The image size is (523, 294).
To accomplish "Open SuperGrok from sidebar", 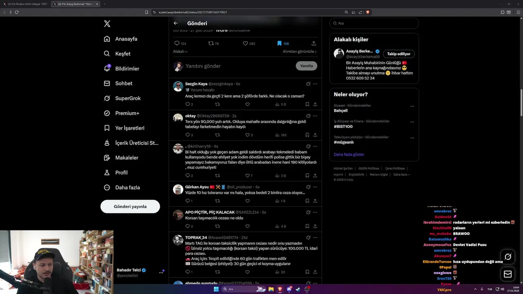I will click(122, 98).
